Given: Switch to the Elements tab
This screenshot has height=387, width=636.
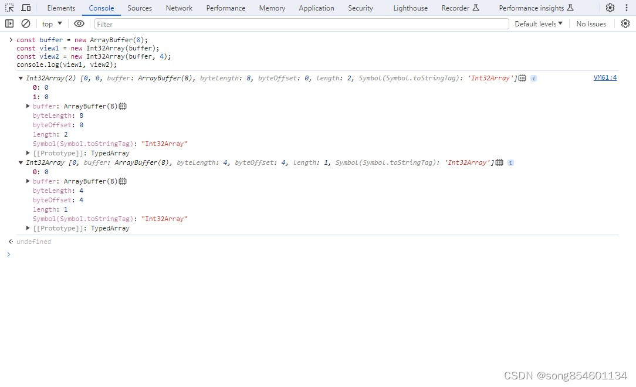Looking at the screenshot, I should point(61,8).
